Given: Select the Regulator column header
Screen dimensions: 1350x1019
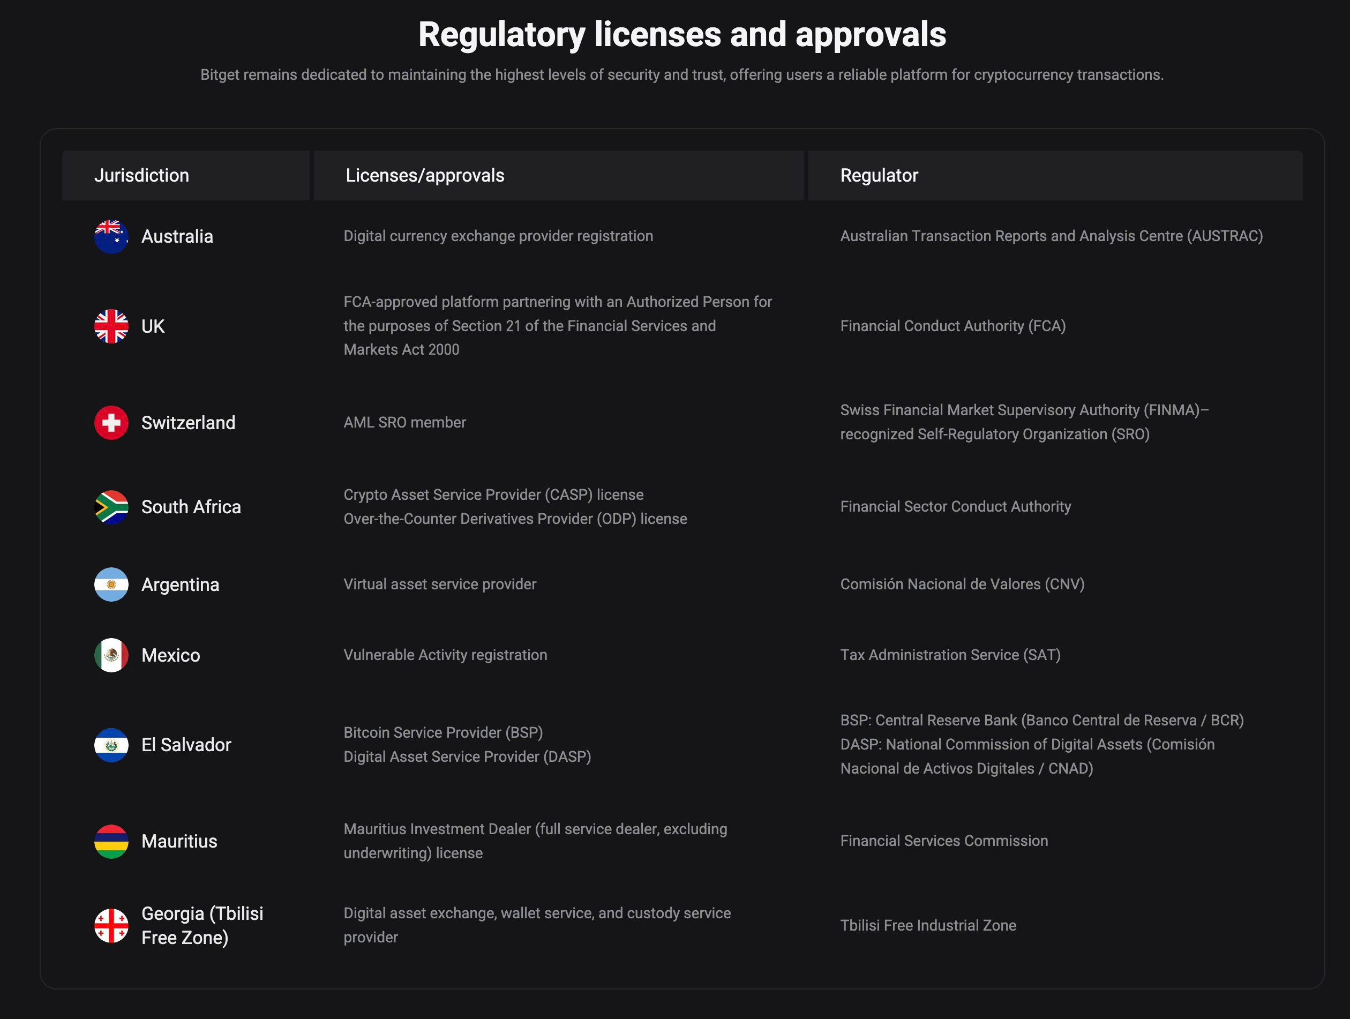Looking at the screenshot, I should pos(1055,176).
